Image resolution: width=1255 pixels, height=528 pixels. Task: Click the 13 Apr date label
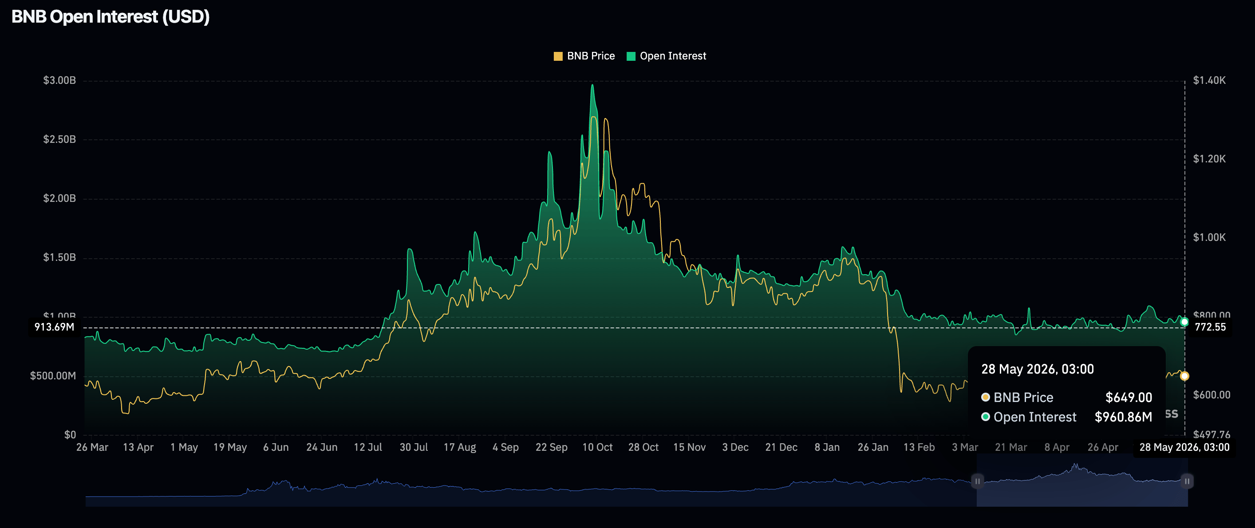click(x=138, y=447)
